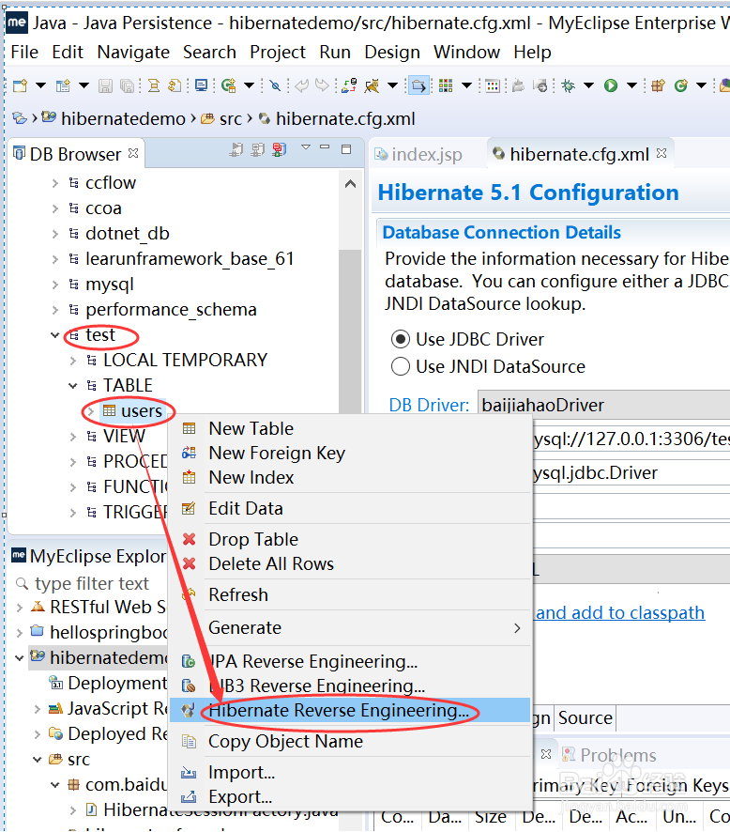
Task: Choose Export... from context menu
Action: click(350, 796)
